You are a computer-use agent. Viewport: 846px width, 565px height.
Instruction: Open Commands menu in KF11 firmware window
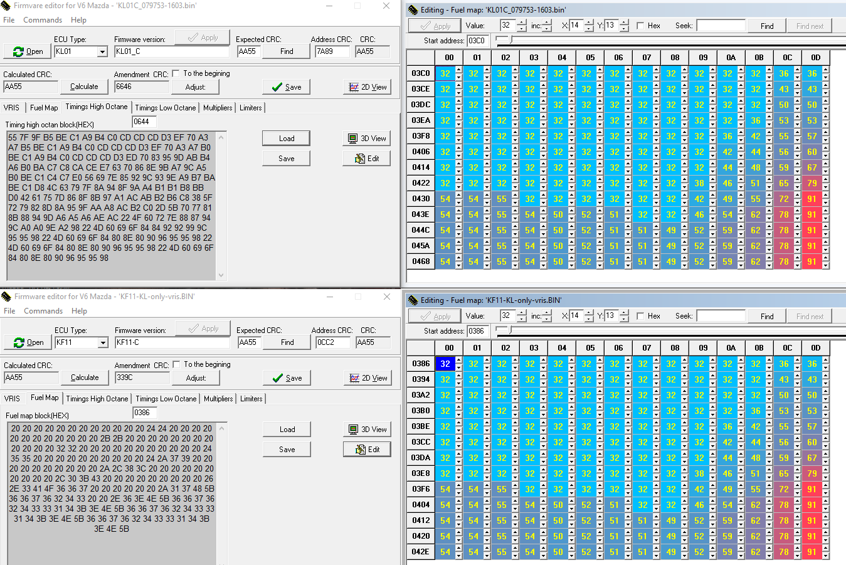tap(43, 311)
